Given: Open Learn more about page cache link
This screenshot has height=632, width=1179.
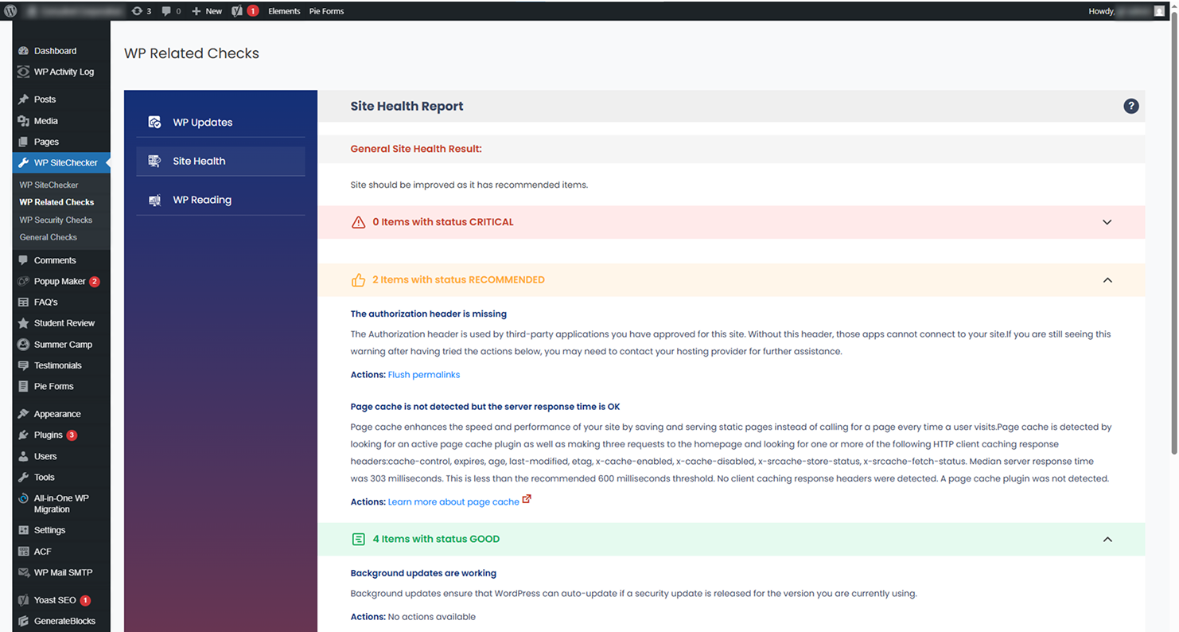Looking at the screenshot, I should [453, 501].
